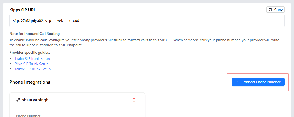Click the bullet before the Twilio link
294x117 pixels.
point(11,59)
